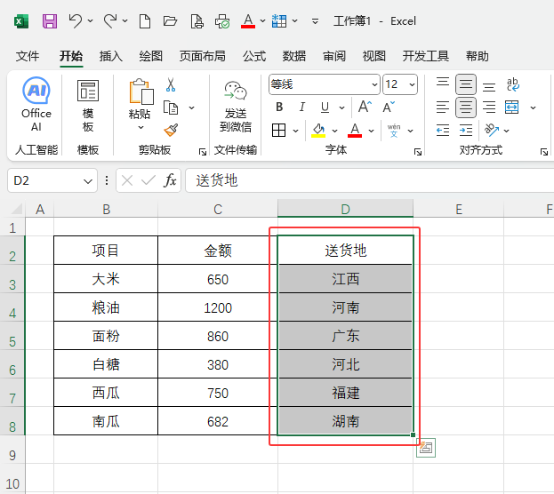Apply ribbon yellow fill color bucket
Image resolution: width=554 pixels, height=494 pixels.
[x=318, y=131]
